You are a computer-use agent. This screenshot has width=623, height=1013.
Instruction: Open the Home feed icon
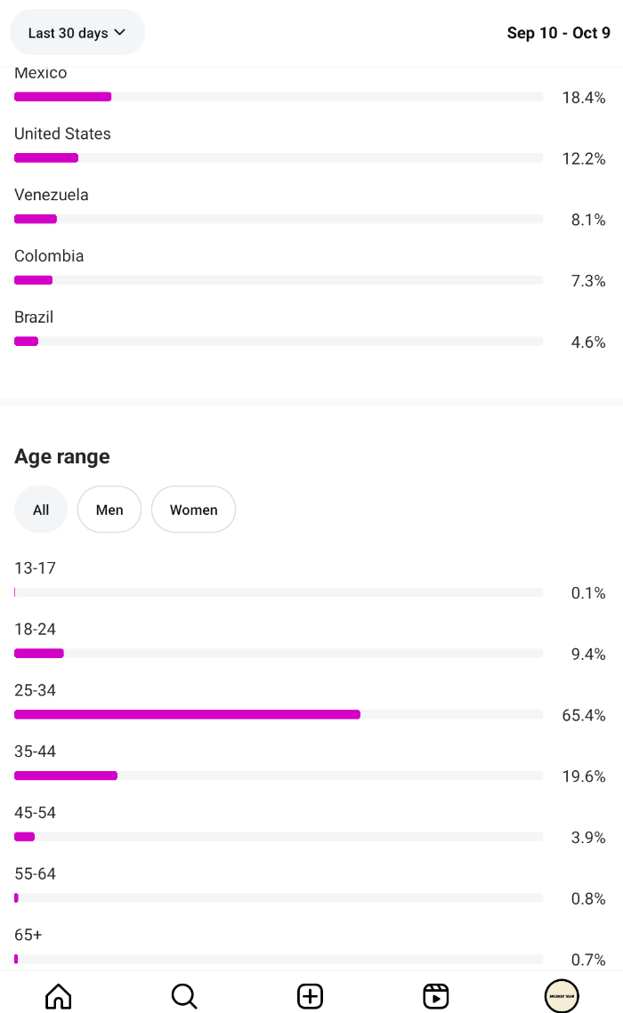pyautogui.click(x=58, y=995)
